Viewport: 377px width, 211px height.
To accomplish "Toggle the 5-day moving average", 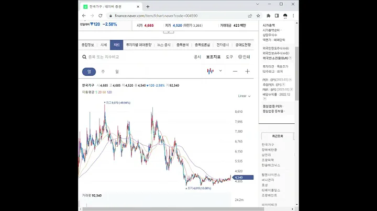I will (96, 92).
